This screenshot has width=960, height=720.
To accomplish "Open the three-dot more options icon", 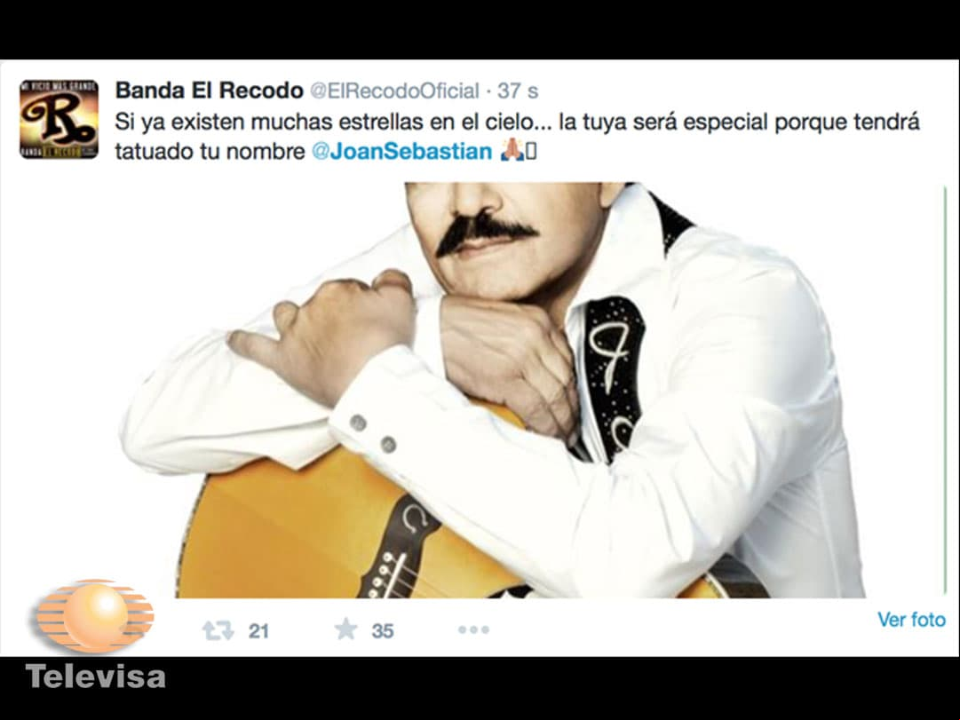I will [x=473, y=629].
